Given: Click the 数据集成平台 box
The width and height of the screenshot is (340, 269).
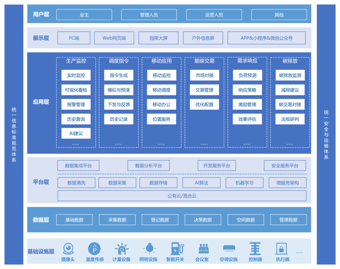Looking at the screenshot, I should click(79, 165).
